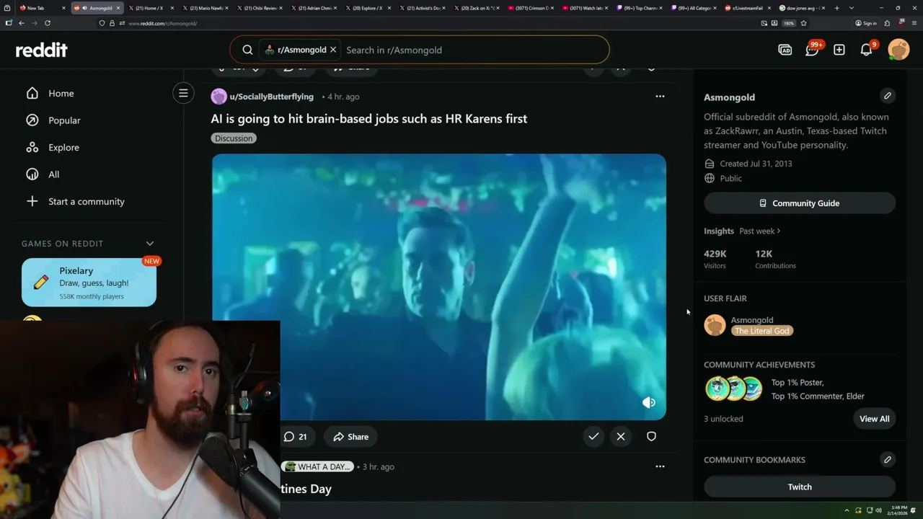Click the browser back arrow
Viewport: 923px width, 519px height.
point(22,23)
